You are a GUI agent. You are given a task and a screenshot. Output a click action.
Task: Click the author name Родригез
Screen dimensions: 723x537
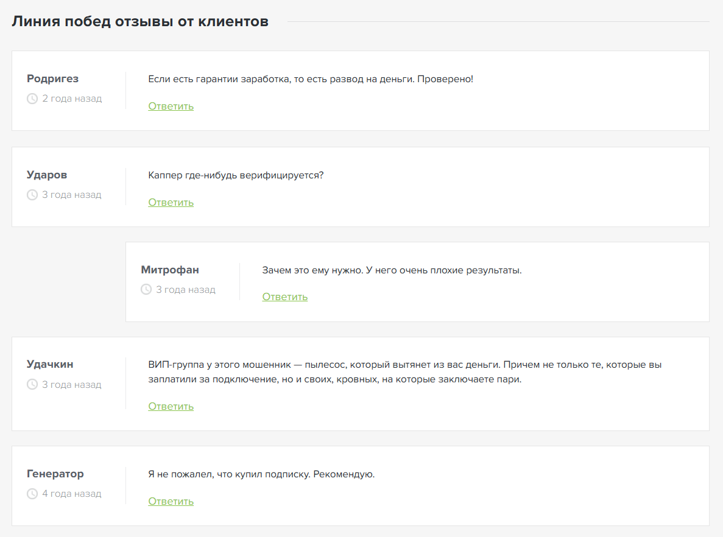[52, 79]
